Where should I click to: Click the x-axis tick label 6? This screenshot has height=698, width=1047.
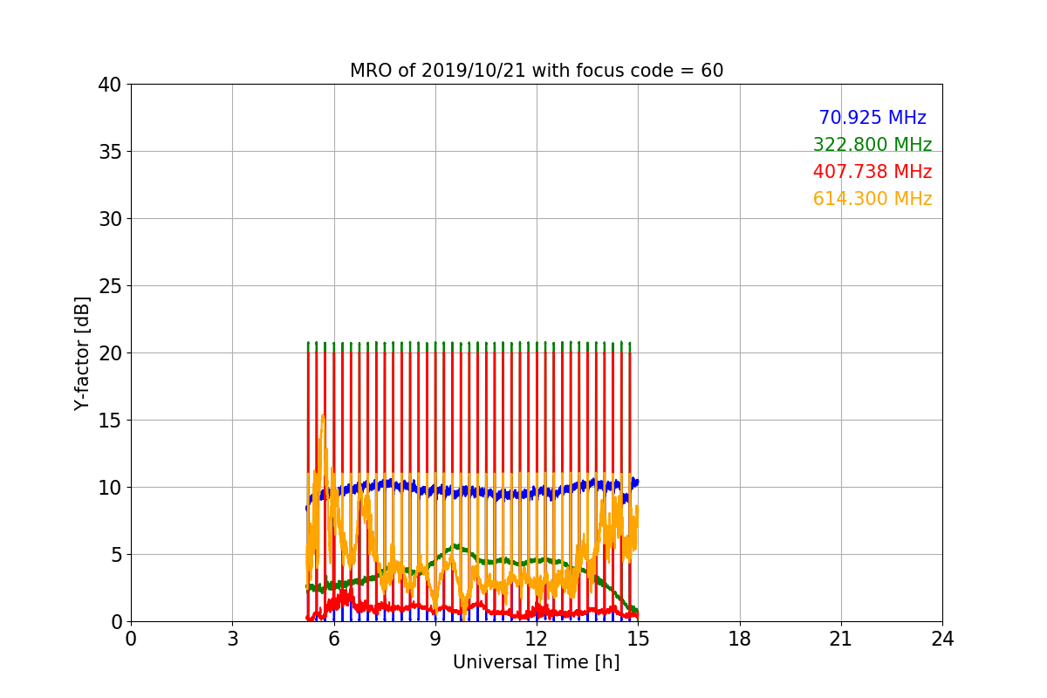click(334, 639)
